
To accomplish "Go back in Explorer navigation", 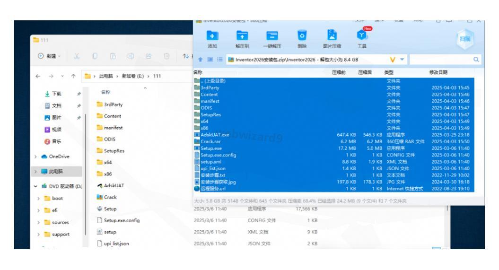I will (38, 76).
